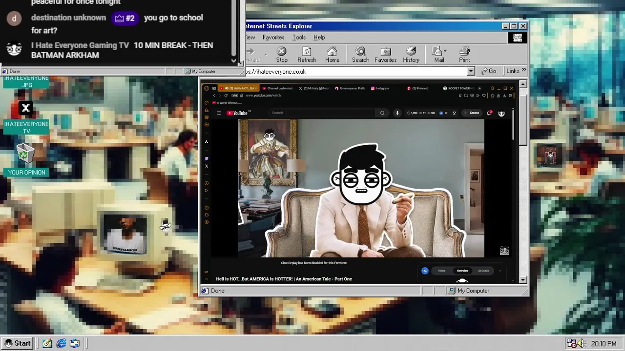
Task: Click the Twitch icon in Opera sidebar
Action: pos(206,158)
